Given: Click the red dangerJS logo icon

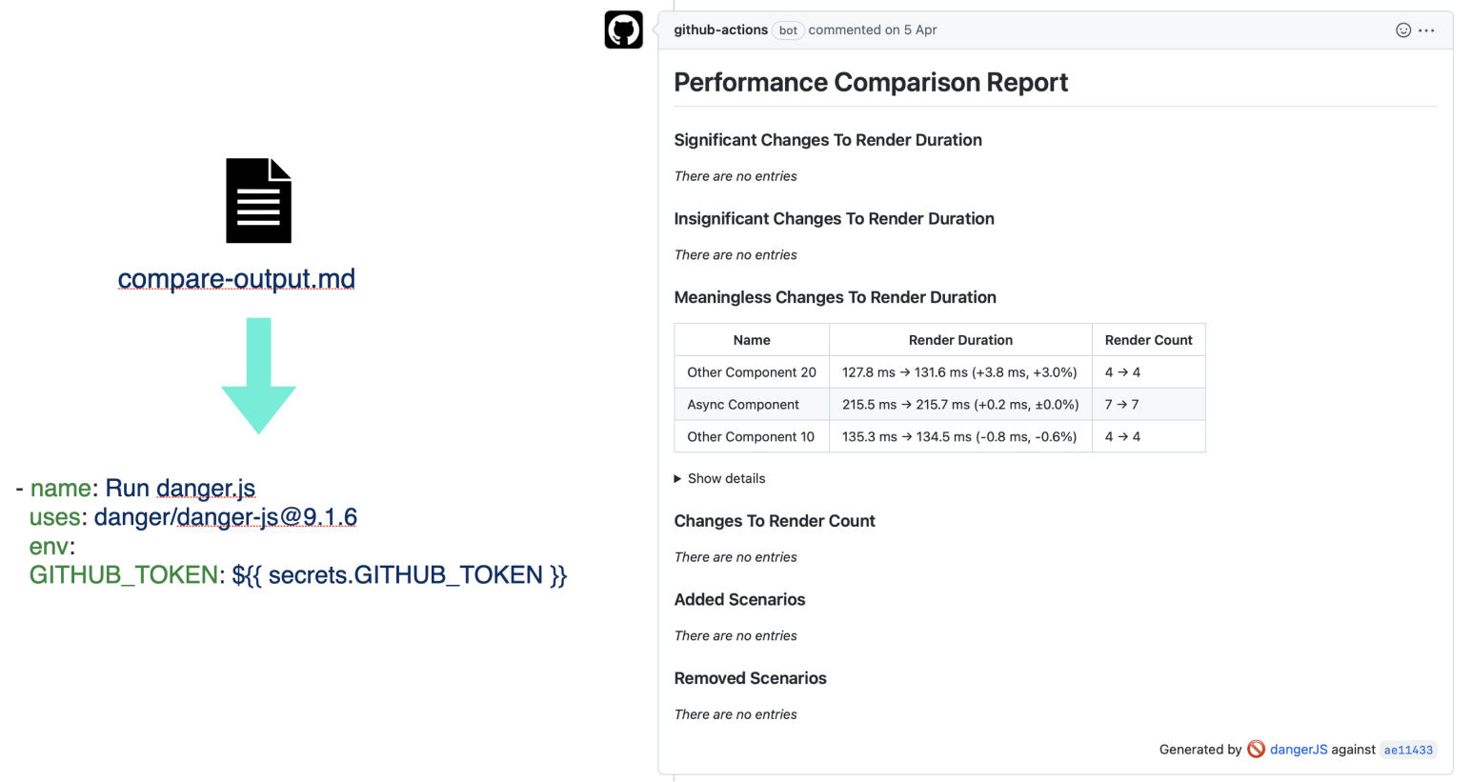Looking at the screenshot, I should tap(1256, 750).
